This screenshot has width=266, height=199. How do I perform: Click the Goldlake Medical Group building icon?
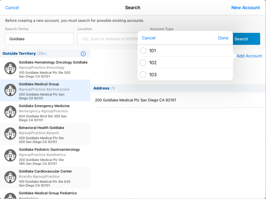(10, 90)
